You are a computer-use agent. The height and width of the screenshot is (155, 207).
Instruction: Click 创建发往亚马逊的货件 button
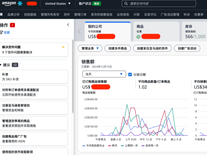(x=152, y=48)
